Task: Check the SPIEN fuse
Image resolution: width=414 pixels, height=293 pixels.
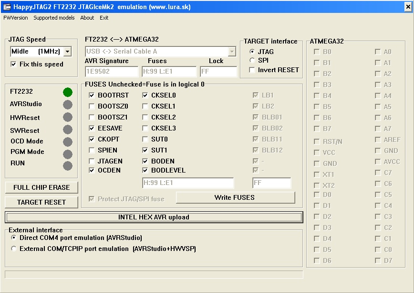Action: pyautogui.click(x=92, y=151)
